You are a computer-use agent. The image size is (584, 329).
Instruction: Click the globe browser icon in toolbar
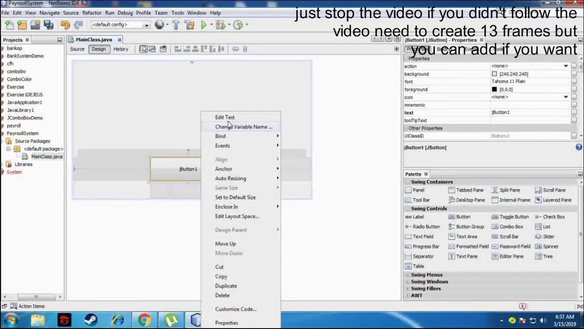tap(159, 25)
